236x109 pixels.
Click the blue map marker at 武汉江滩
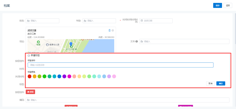71,44
